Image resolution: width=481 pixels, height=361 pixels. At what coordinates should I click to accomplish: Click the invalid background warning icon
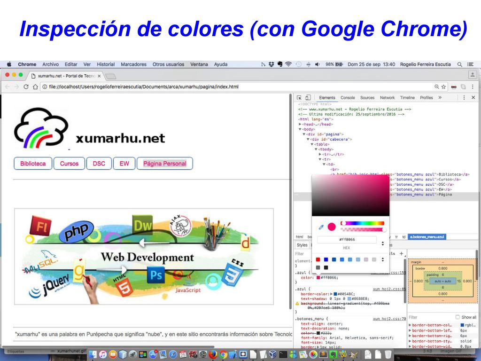tap(297, 303)
